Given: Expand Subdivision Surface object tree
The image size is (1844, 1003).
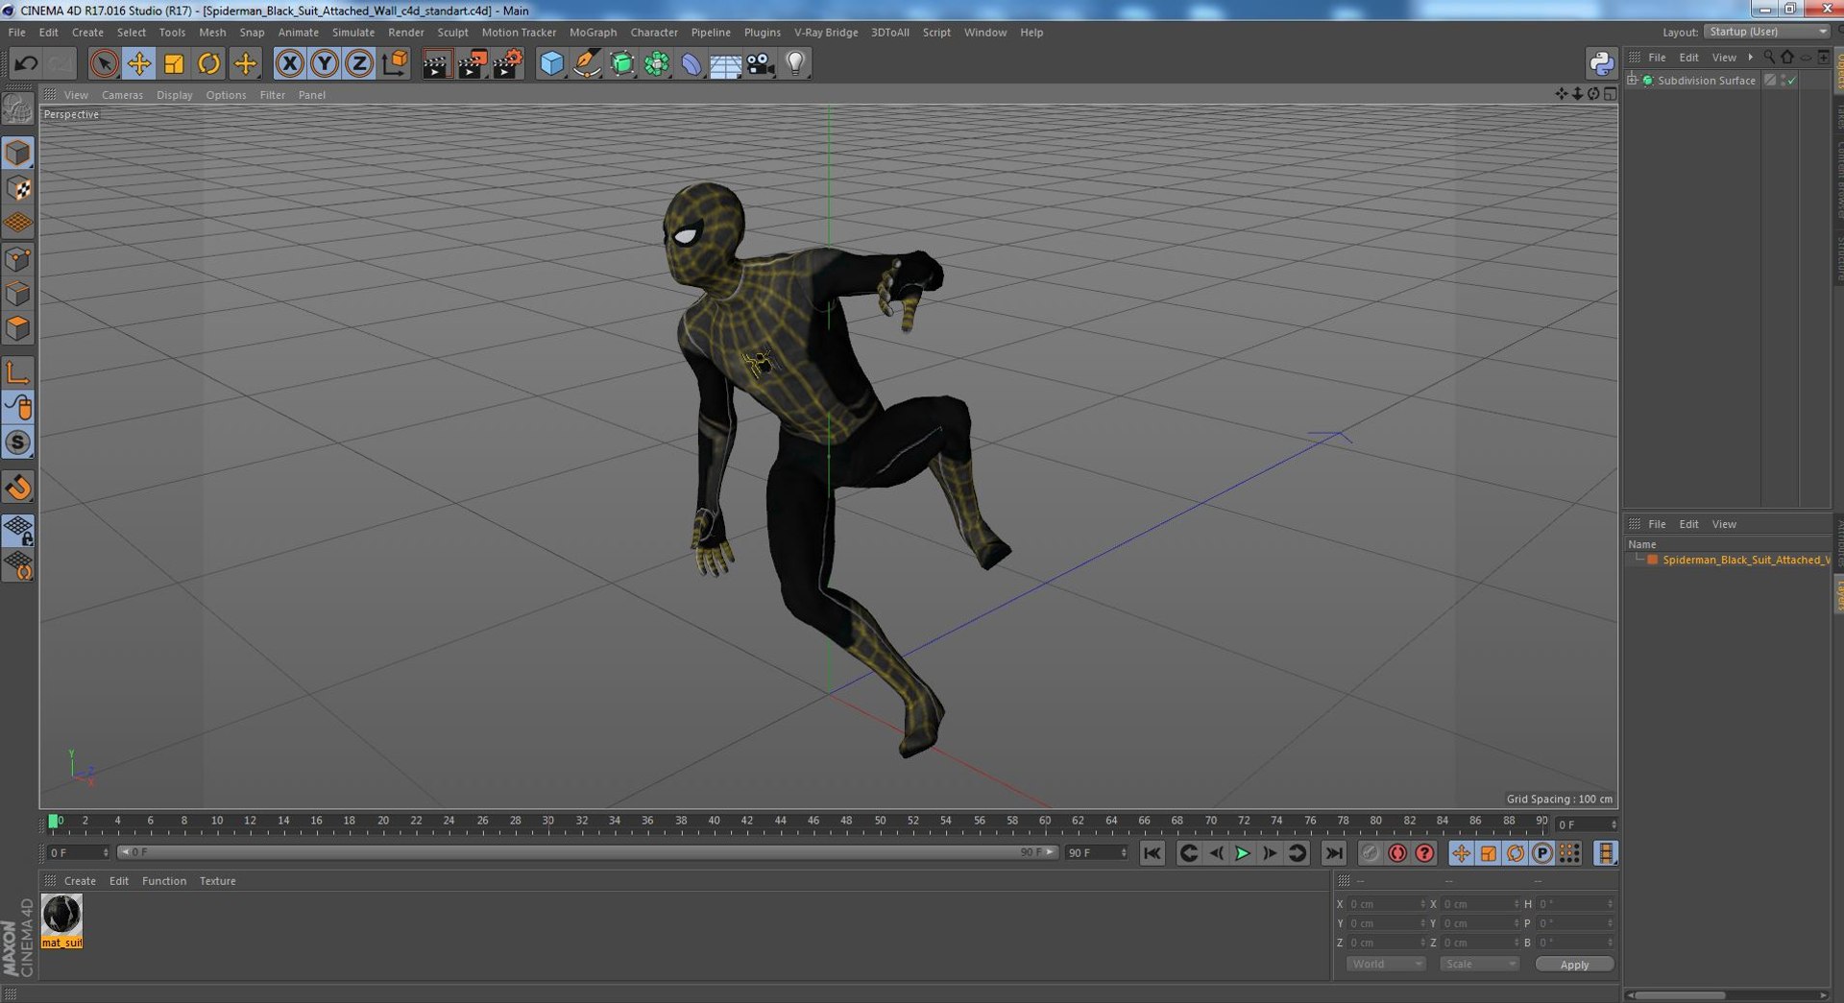Looking at the screenshot, I should coord(1632,80).
